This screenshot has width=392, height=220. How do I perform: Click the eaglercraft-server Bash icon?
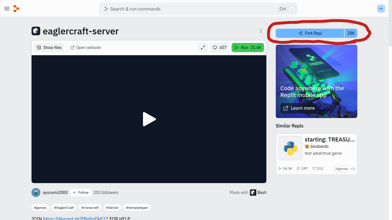(36, 31)
